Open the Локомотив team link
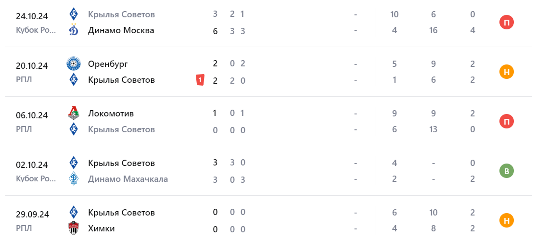Image resolution: width=536 pixels, height=241 pixels. tap(111, 114)
